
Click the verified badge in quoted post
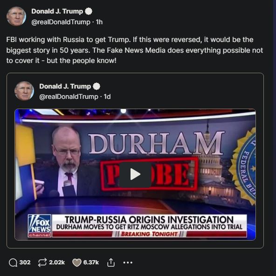(97, 86)
